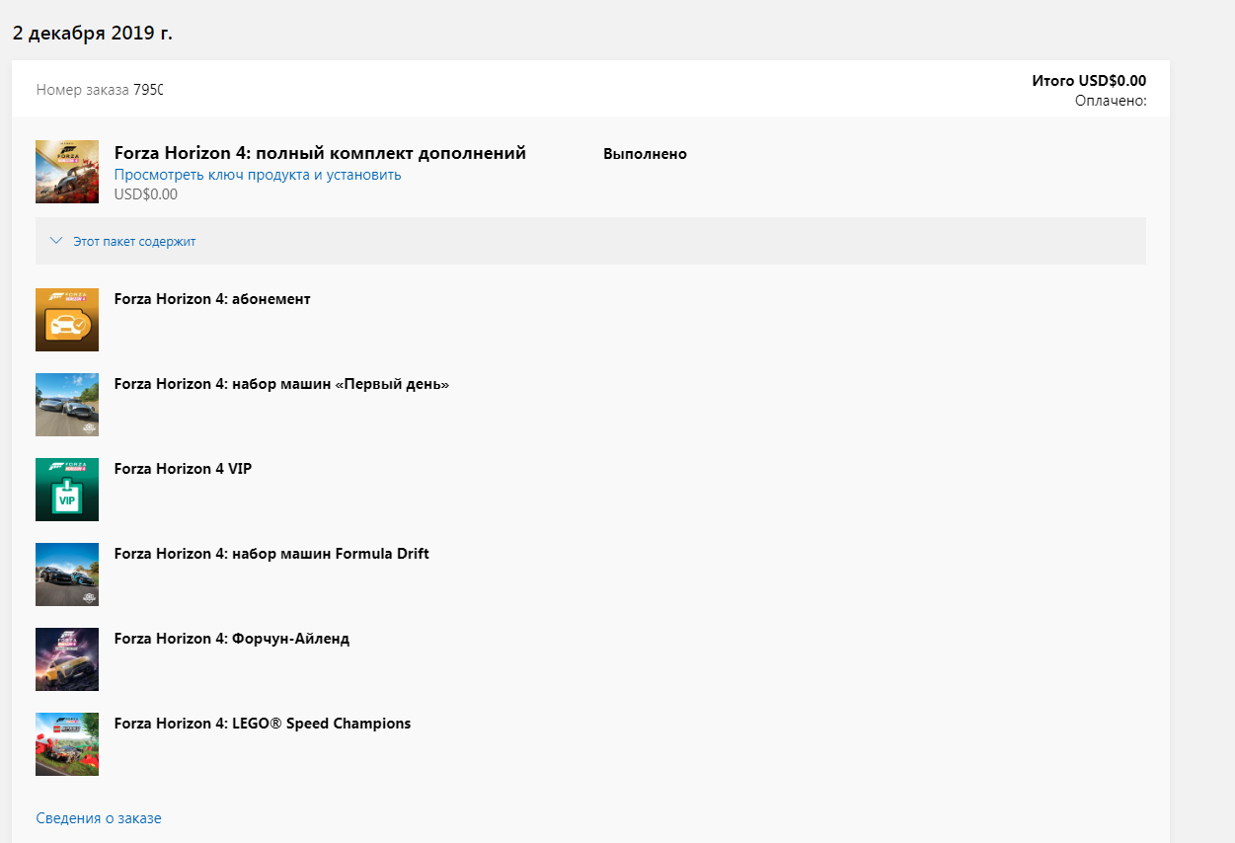Open the 'Сведения о заказе' link
The height and width of the screenshot is (843, 1235).
coord(99,818)
